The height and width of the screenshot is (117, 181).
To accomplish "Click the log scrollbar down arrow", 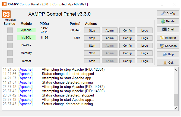I will click(x=176, y=108).
